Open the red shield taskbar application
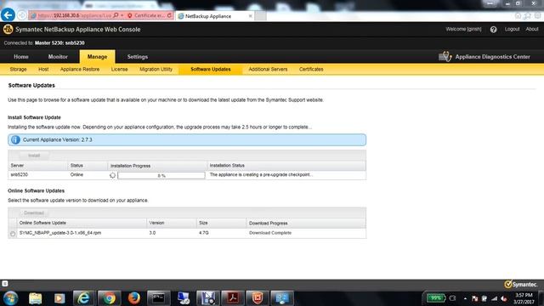544x306 pixels. pos(257,298)
